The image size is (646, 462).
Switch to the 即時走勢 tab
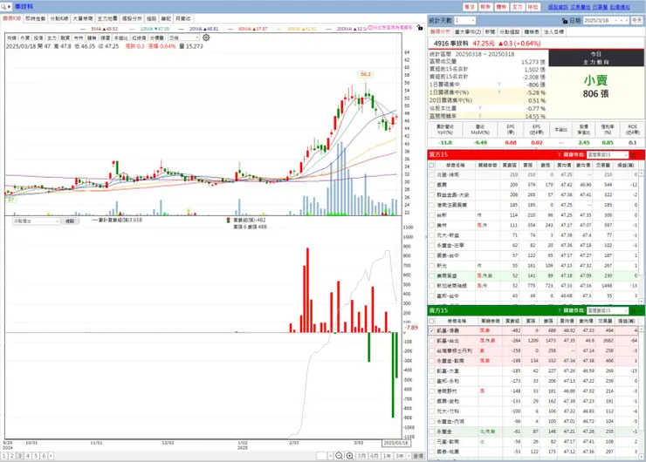(36, 18)
